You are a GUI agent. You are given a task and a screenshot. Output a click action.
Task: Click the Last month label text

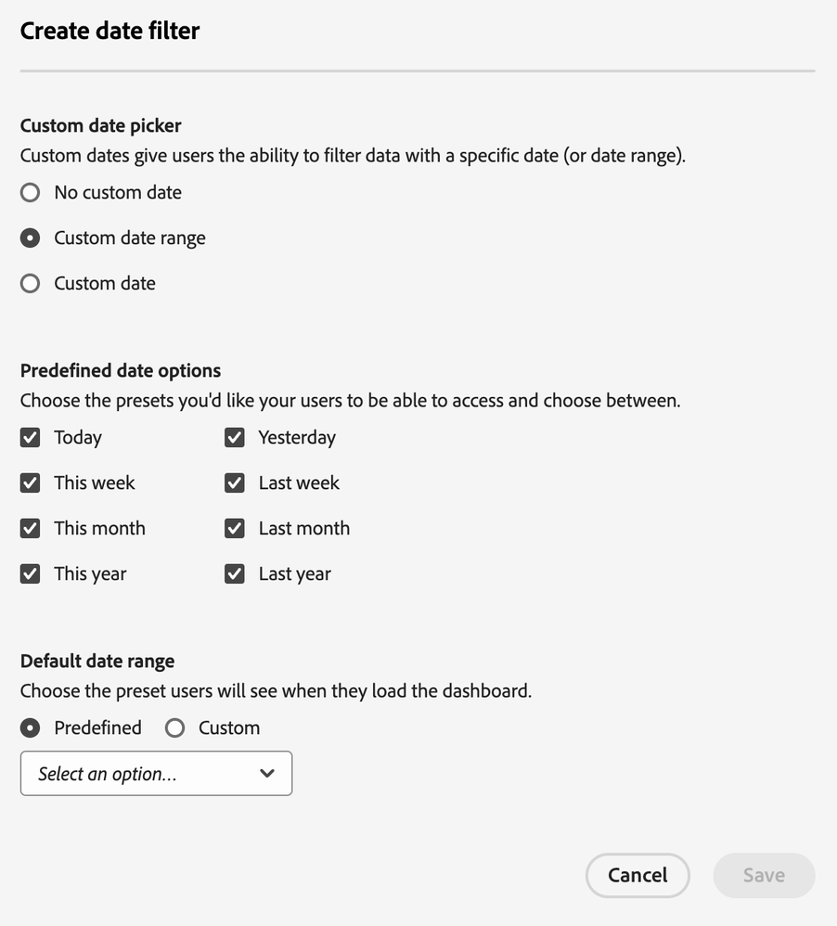click(x=304, y=529)
